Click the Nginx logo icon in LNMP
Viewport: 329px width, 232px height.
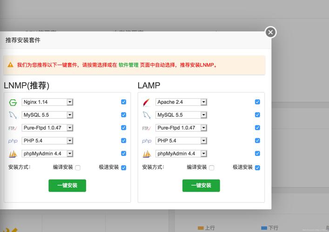pyautogui.click(x=13, y=102)
